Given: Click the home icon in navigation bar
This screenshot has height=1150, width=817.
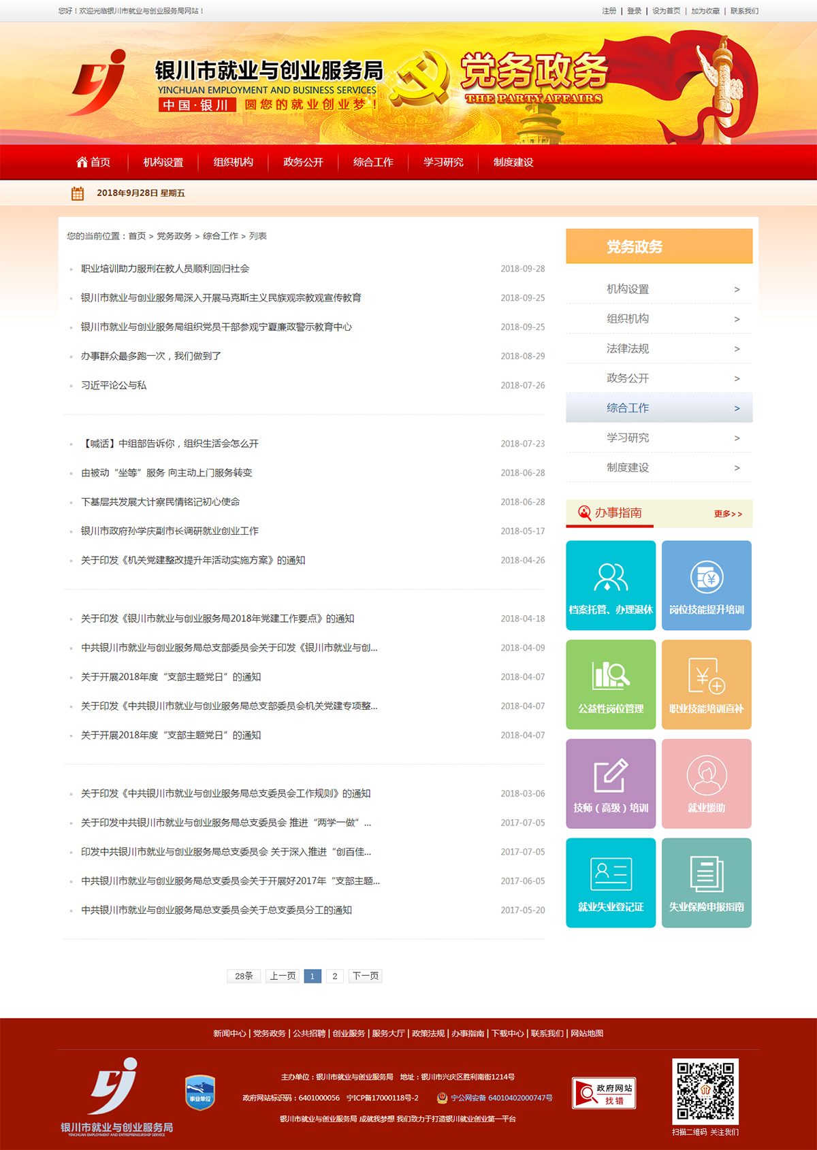Looking at the screenshot, I should (x=82, y=162).
